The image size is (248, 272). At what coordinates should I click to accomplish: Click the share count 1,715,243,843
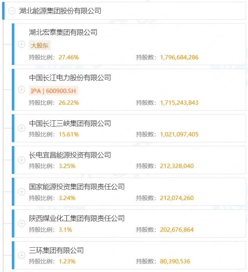(x=179, y=103)
